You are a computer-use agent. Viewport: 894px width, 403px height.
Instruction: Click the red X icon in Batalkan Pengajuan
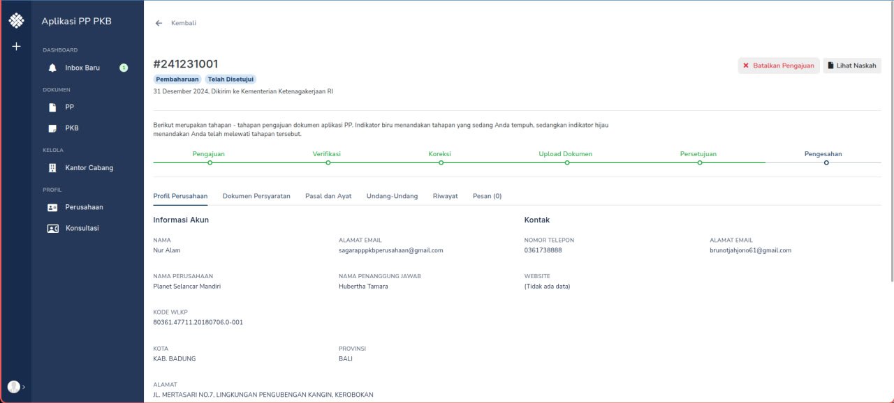point(745,66)
